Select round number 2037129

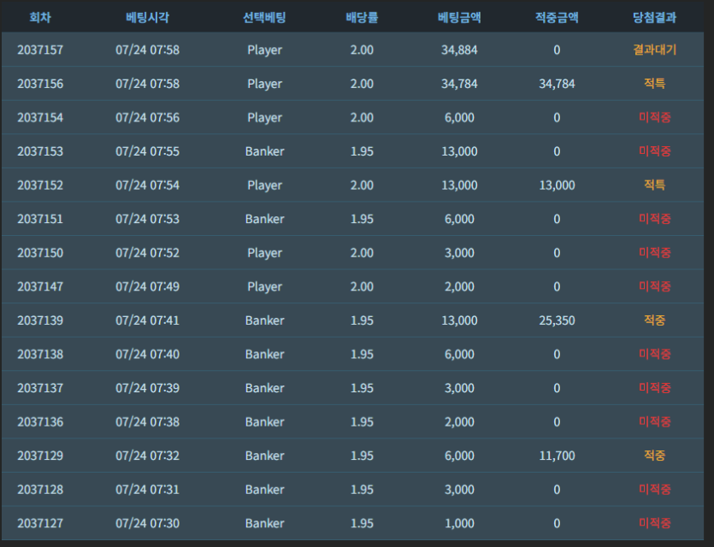40,456
